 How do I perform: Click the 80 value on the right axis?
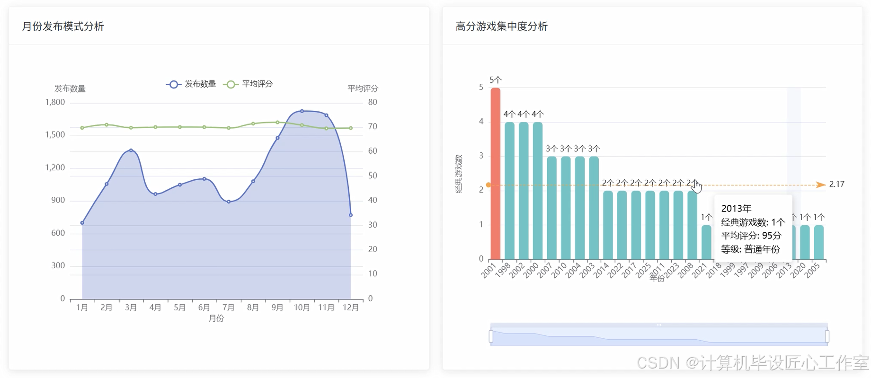click(373, 102)
